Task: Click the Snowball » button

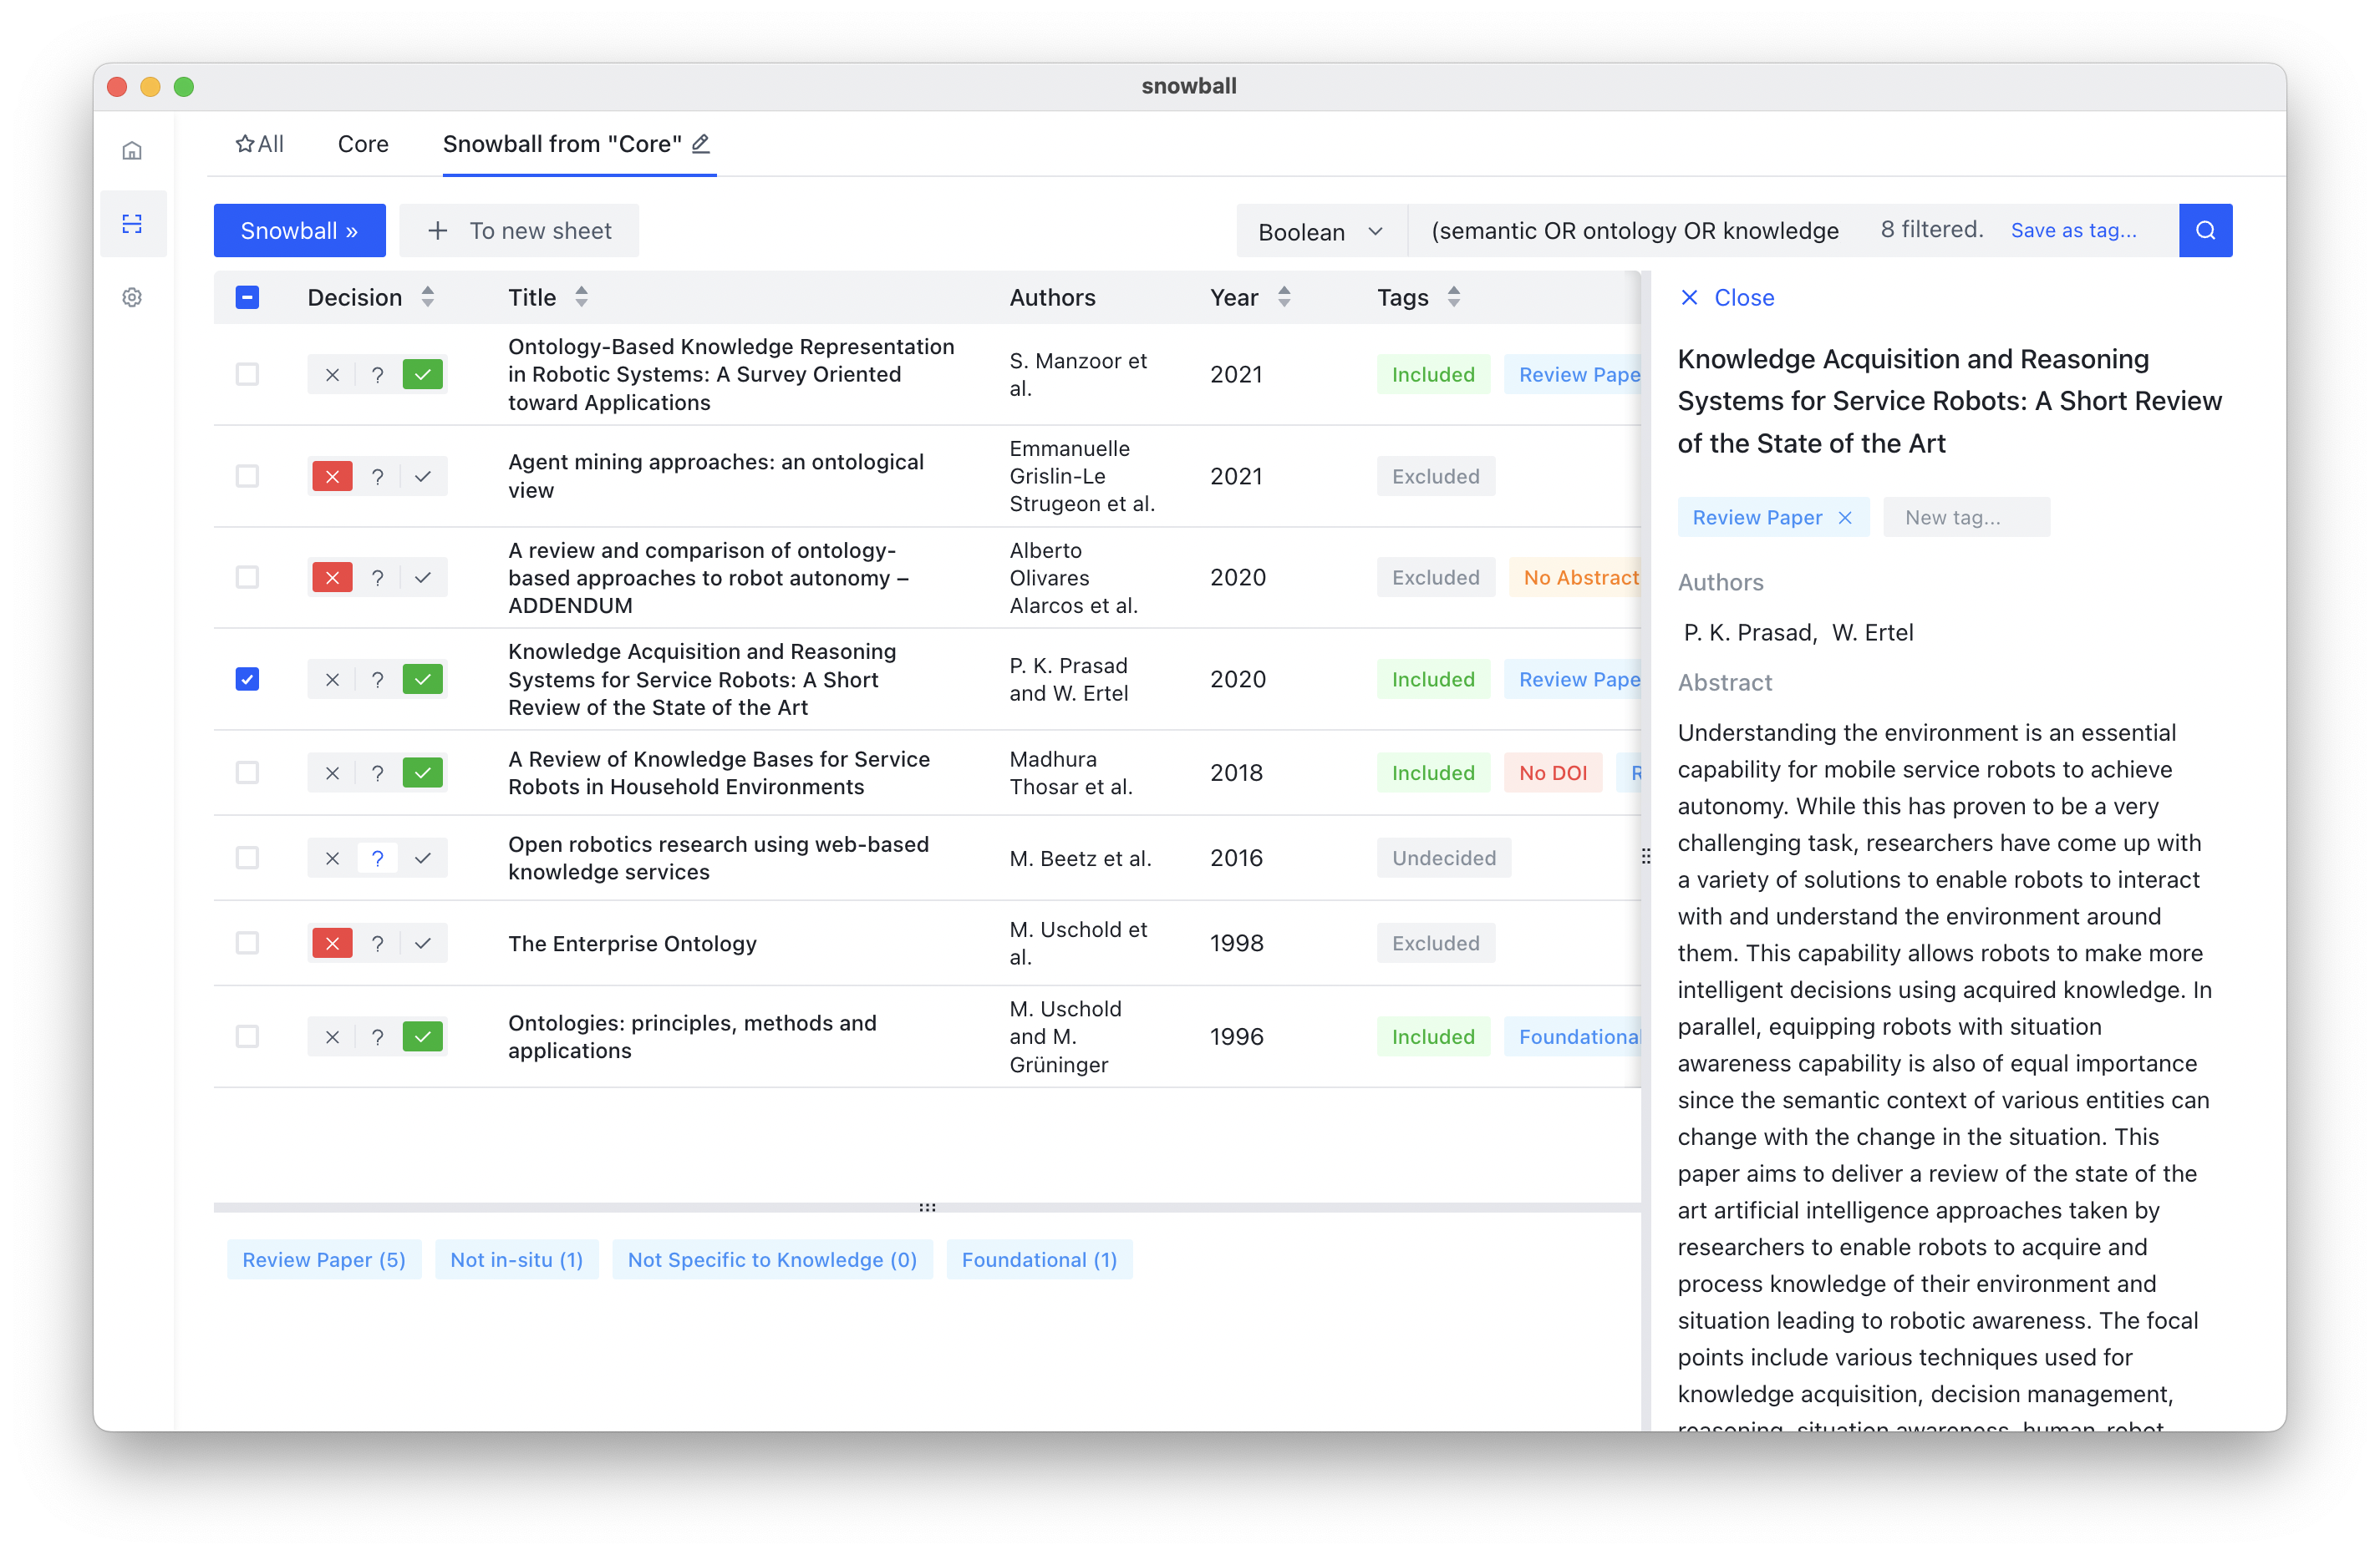Action: point(299,230)
